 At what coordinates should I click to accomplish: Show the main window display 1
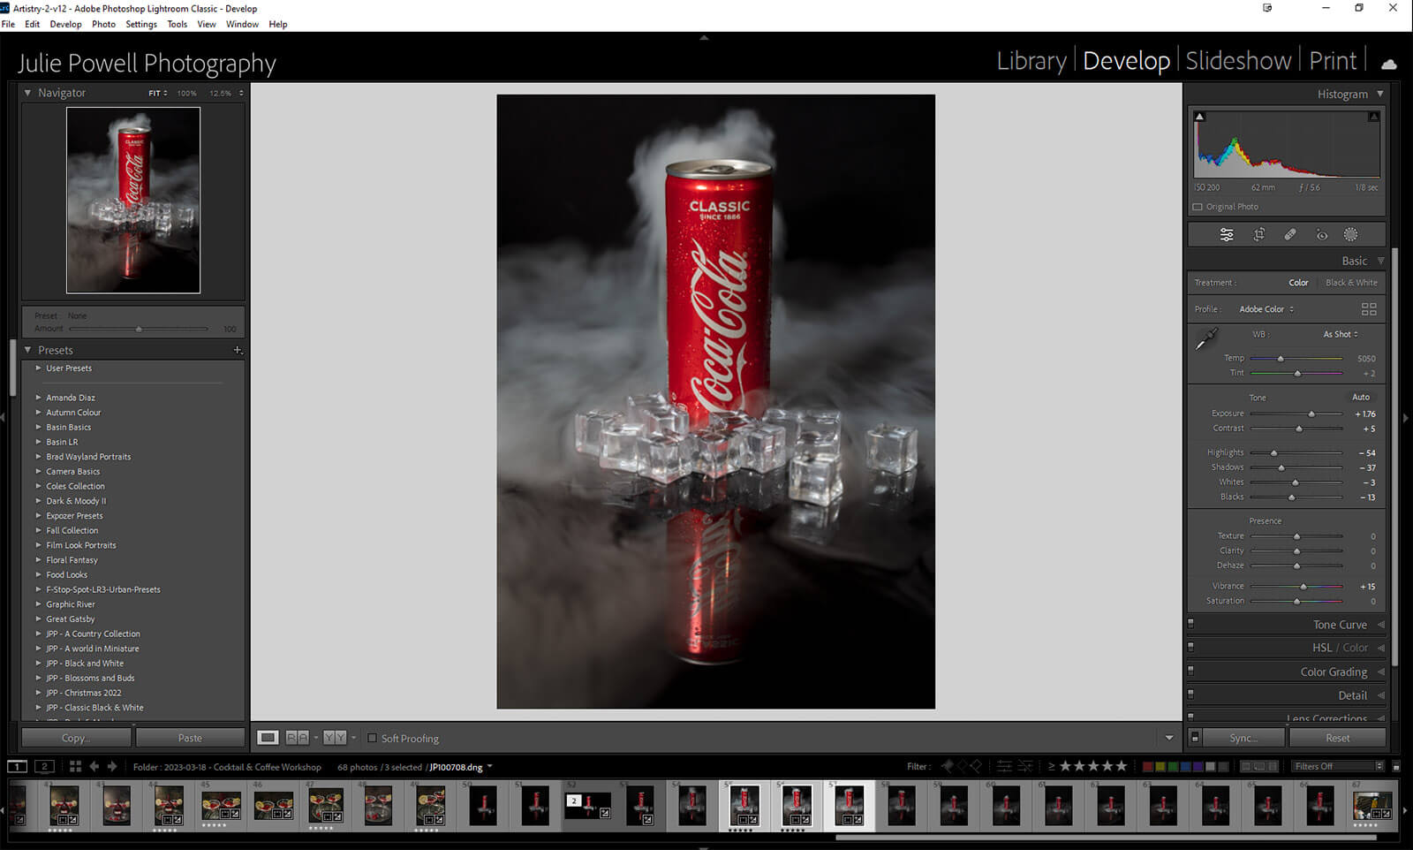pos(17,767)
